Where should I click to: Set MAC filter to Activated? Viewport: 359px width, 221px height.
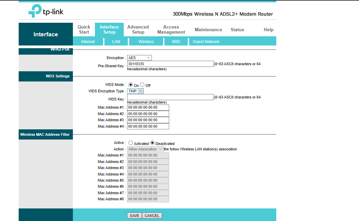(x=131, y=143)
